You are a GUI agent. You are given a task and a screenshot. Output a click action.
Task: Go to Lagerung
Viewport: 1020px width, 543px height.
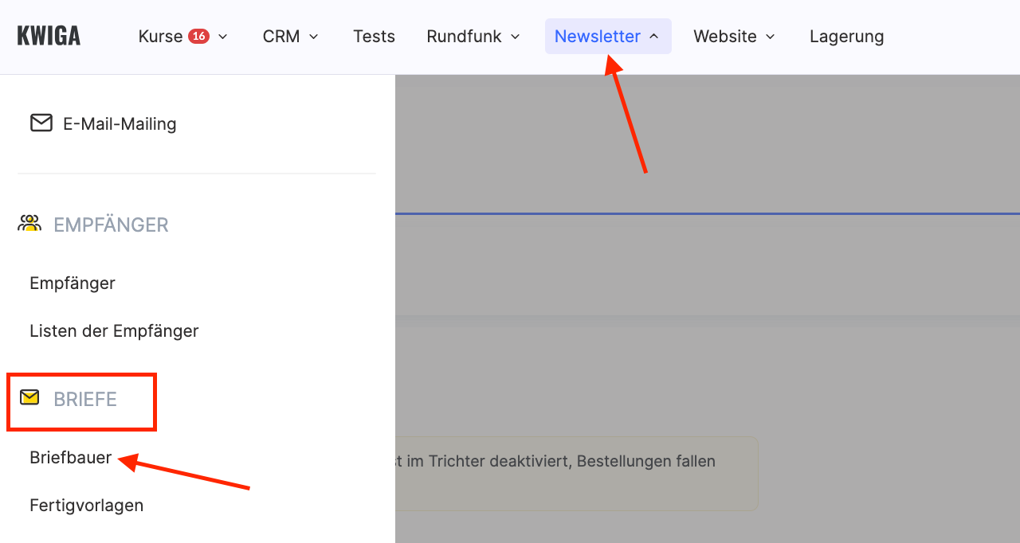pos(846,36)
